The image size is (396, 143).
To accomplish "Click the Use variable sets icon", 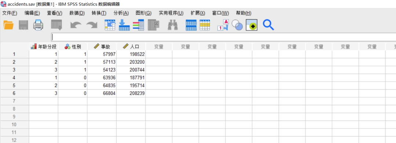I will (237, 25).
